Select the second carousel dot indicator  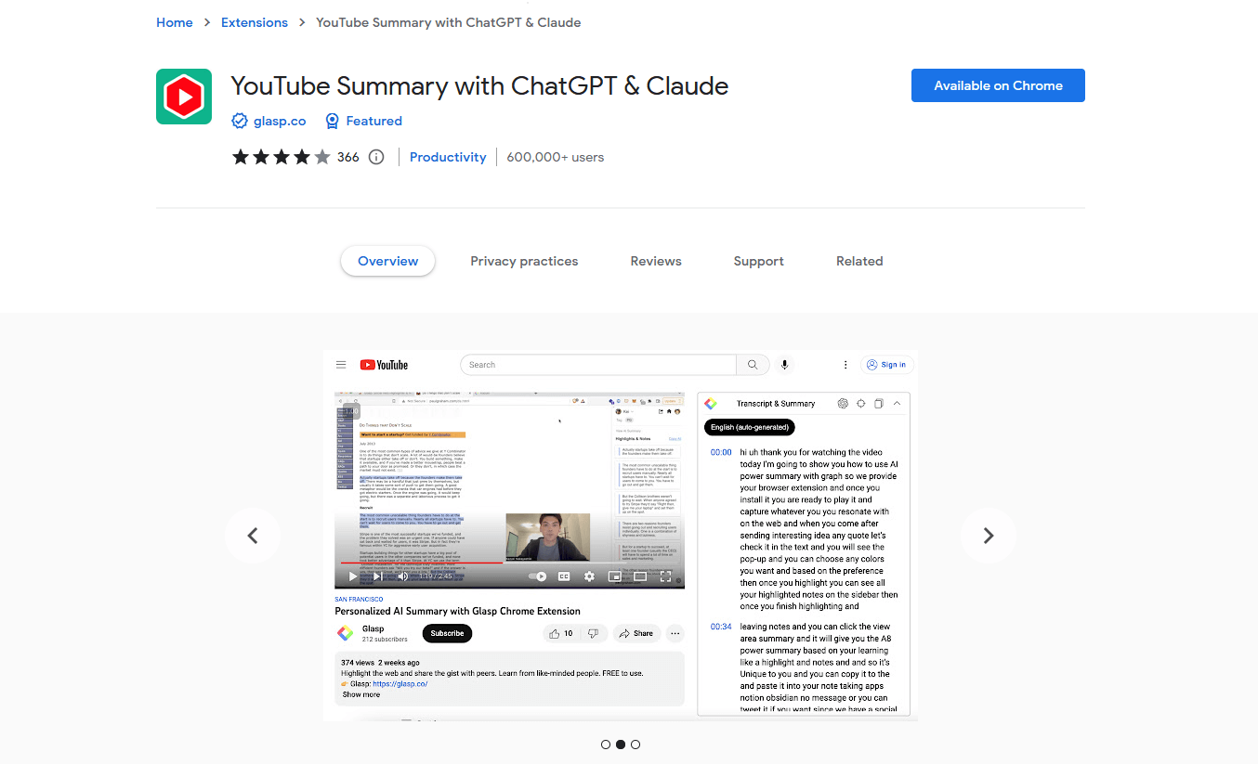[x=621, y=745]
